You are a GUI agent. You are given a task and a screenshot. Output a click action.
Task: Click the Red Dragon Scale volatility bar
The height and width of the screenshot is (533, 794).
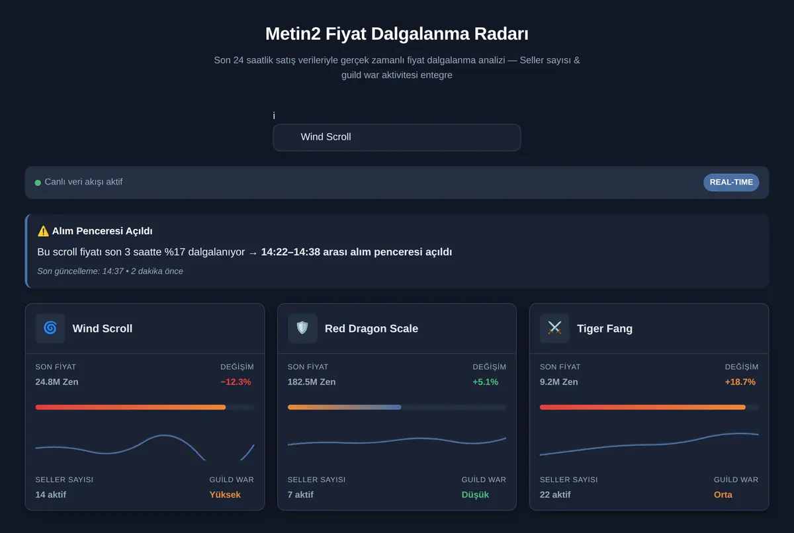(x=397, y=407)
